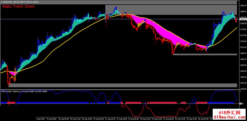
Task: Click the current price tag 1284.92
Action: 243,19
